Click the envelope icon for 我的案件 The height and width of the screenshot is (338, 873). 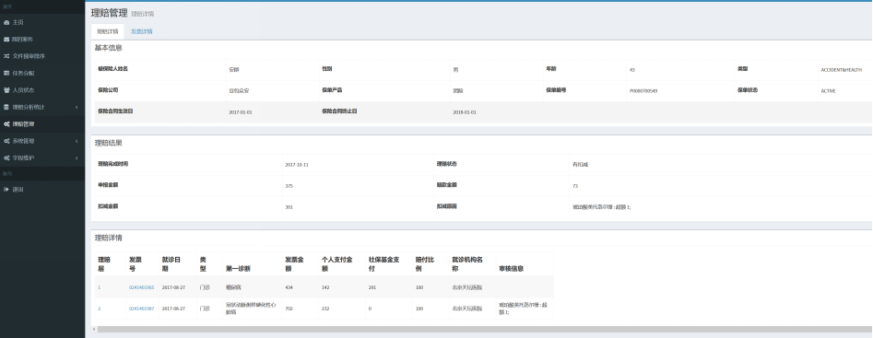point(6,40)
